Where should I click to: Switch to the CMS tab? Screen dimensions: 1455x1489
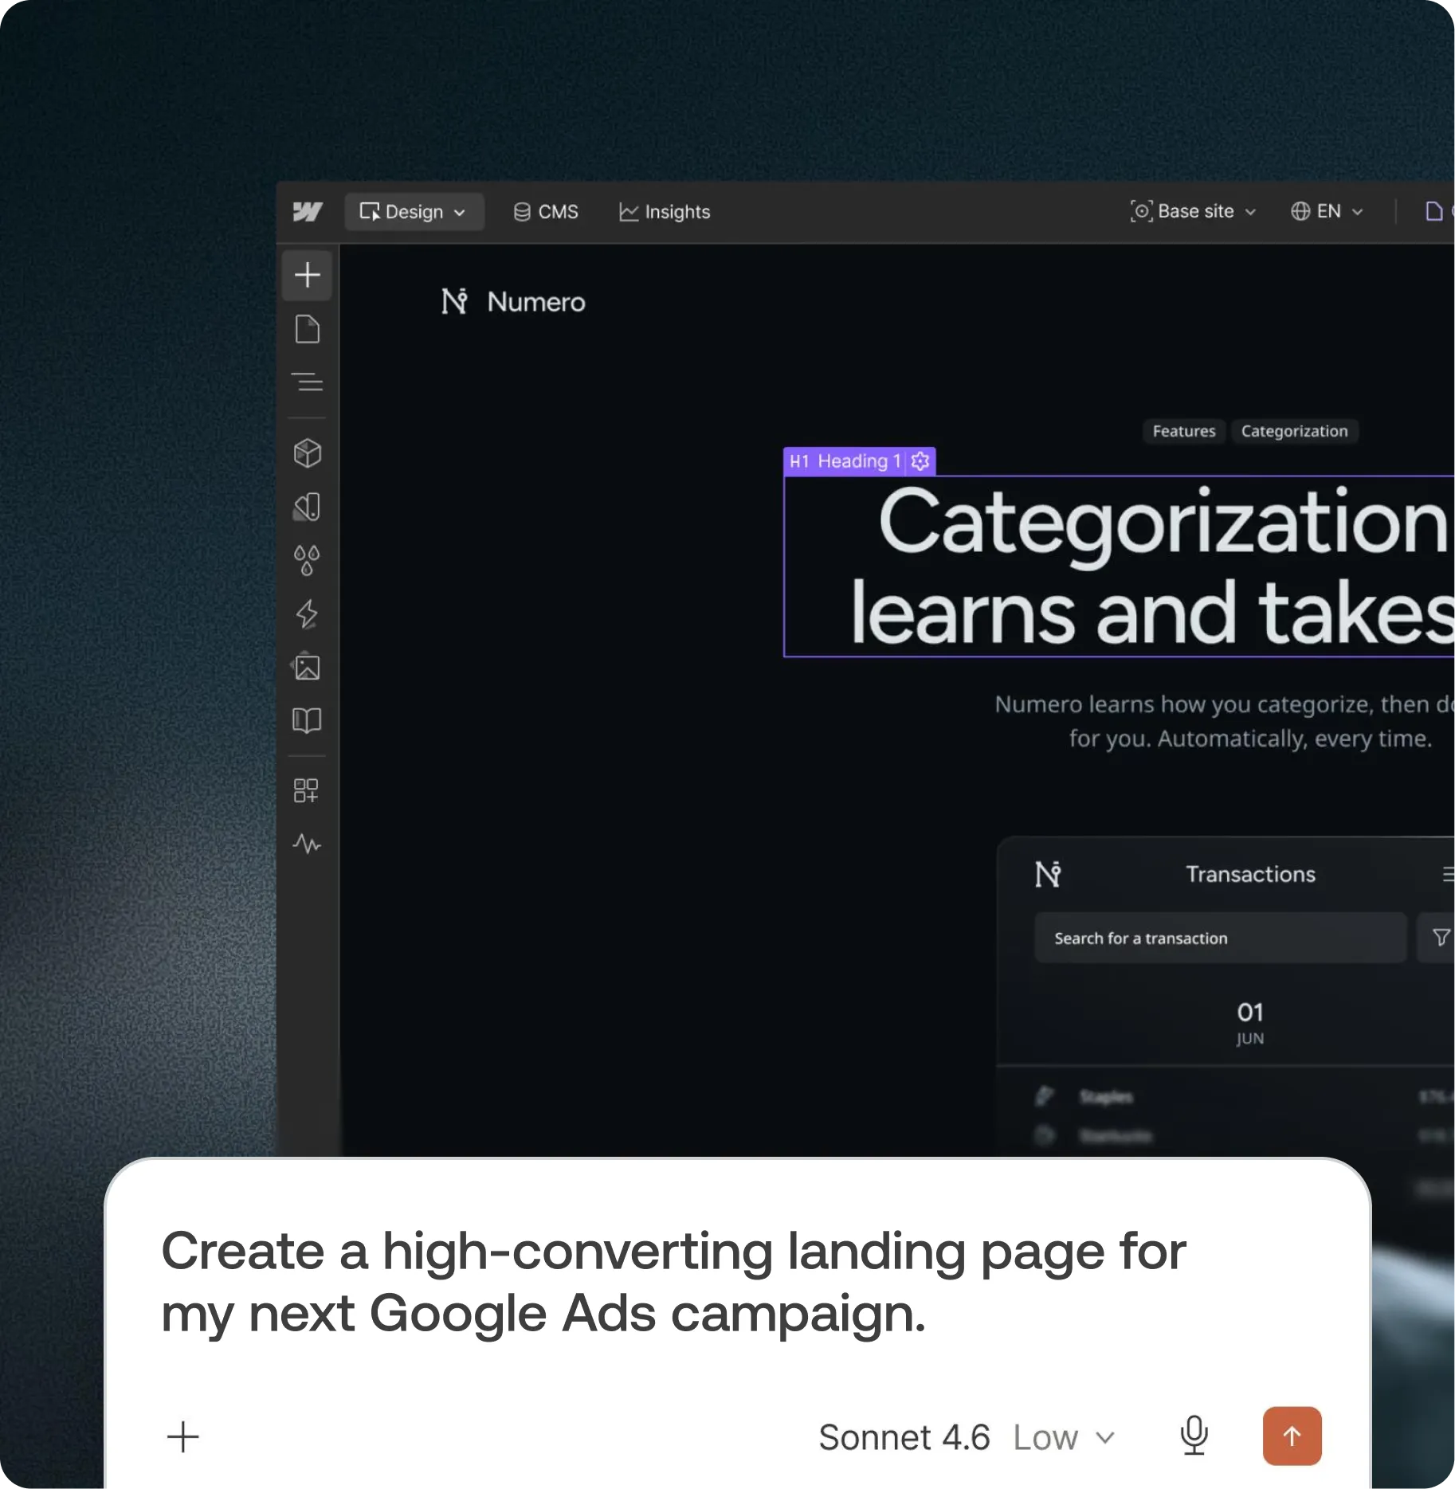click(546, 212)
